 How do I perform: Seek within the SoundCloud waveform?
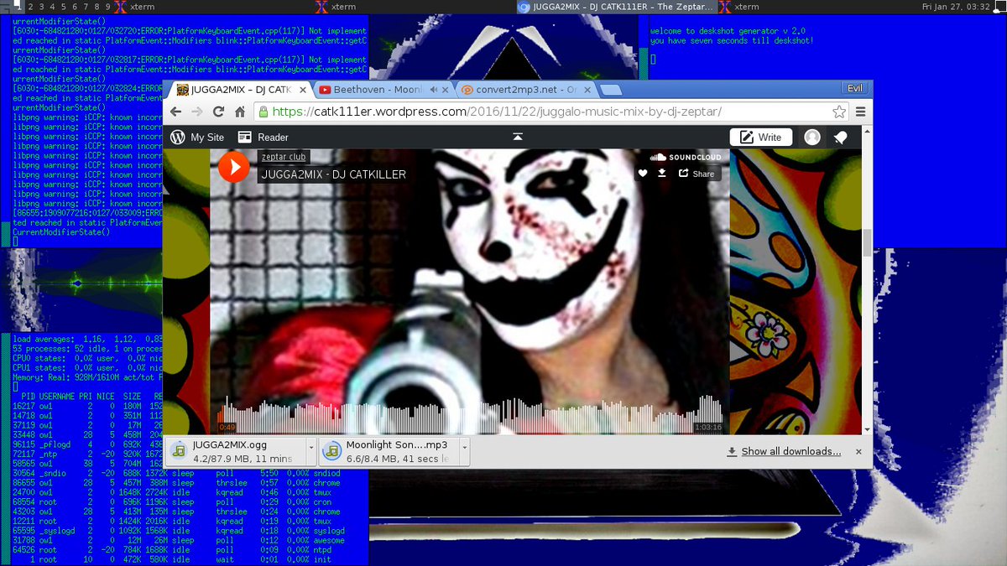click(470, 417)
